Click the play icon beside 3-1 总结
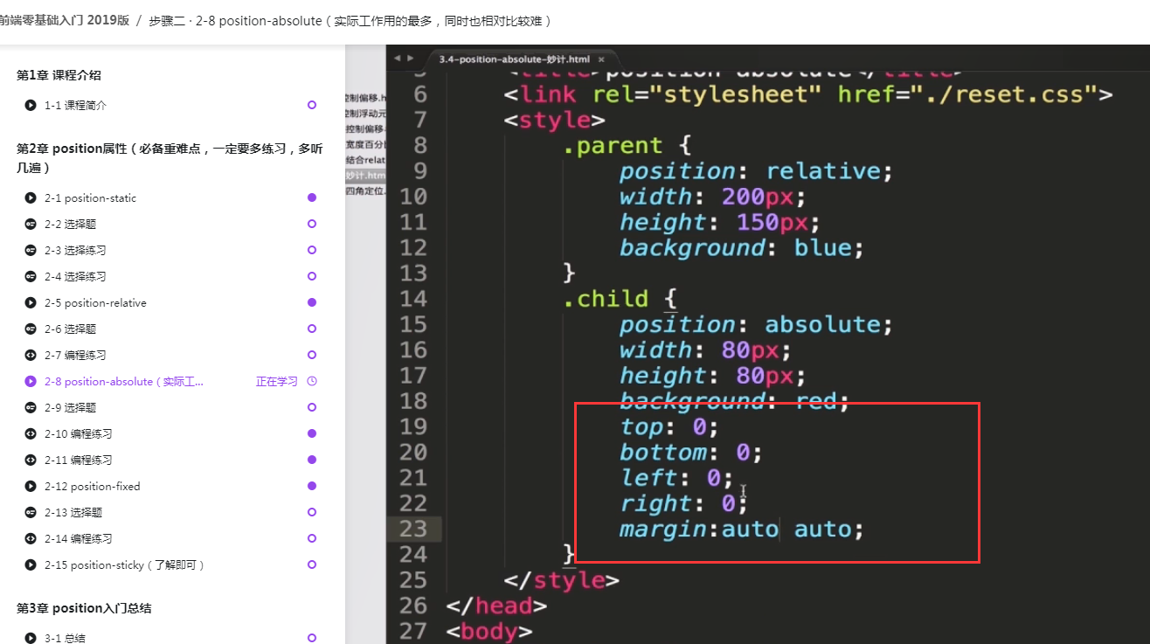This screenshot has height=644, width=1150. coord(31,638)
